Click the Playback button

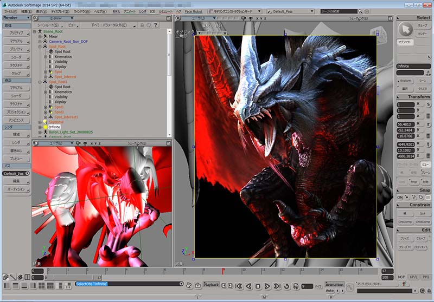(211, 285)
